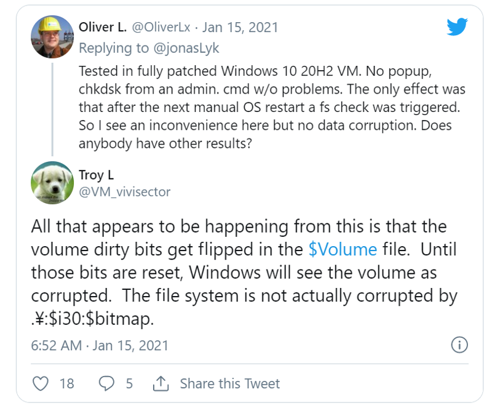The image size is (492, 416).
Task: Click the 5 replies count
Action: click(x=129, y=383)
